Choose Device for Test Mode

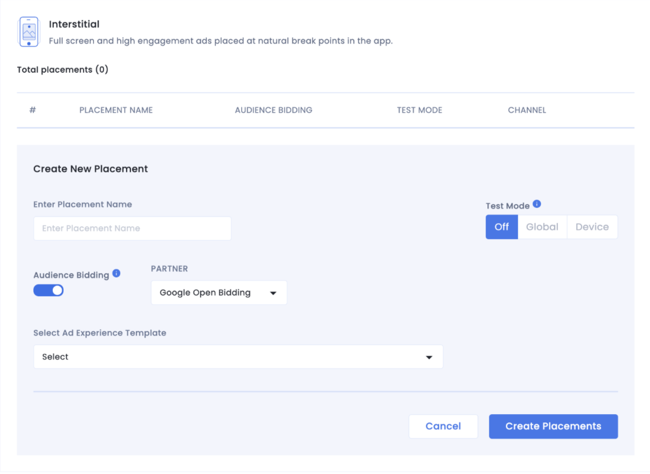pos(592,227)
